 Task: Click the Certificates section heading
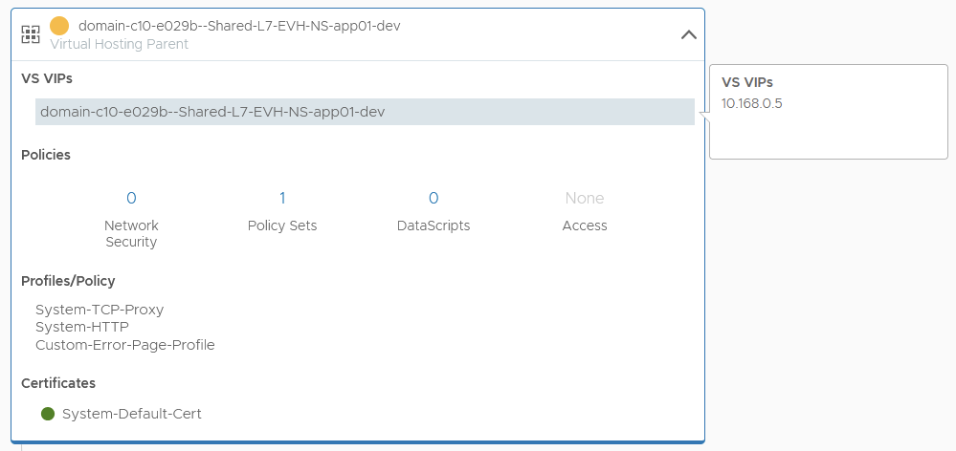(58, 383)
